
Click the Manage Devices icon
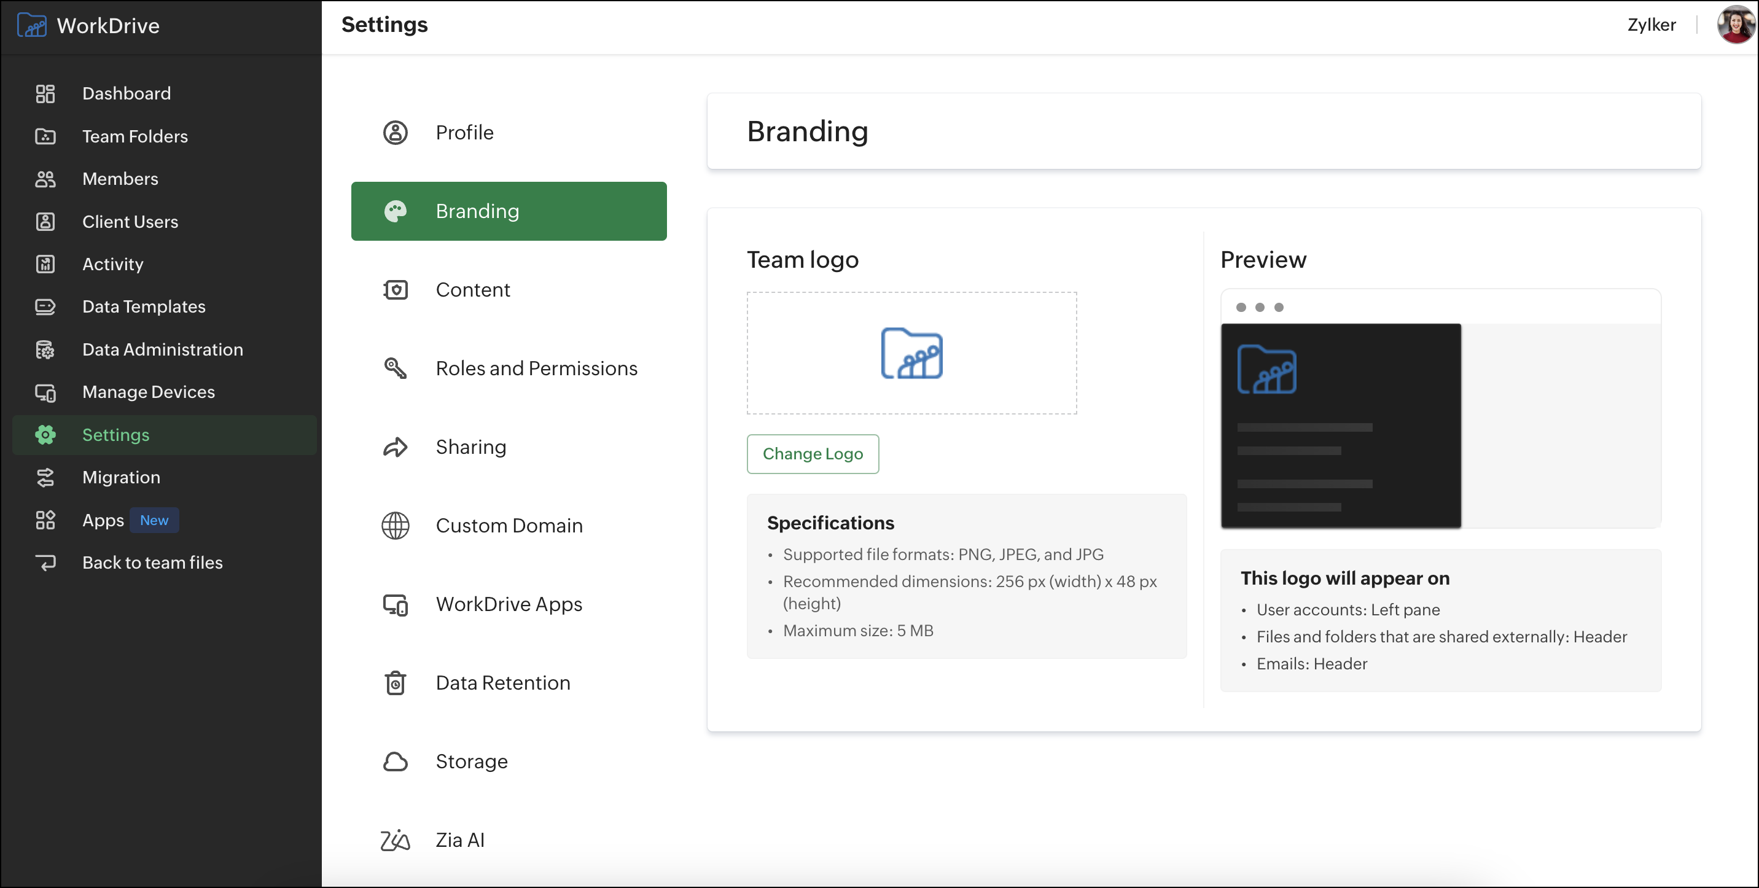[45, 392]
